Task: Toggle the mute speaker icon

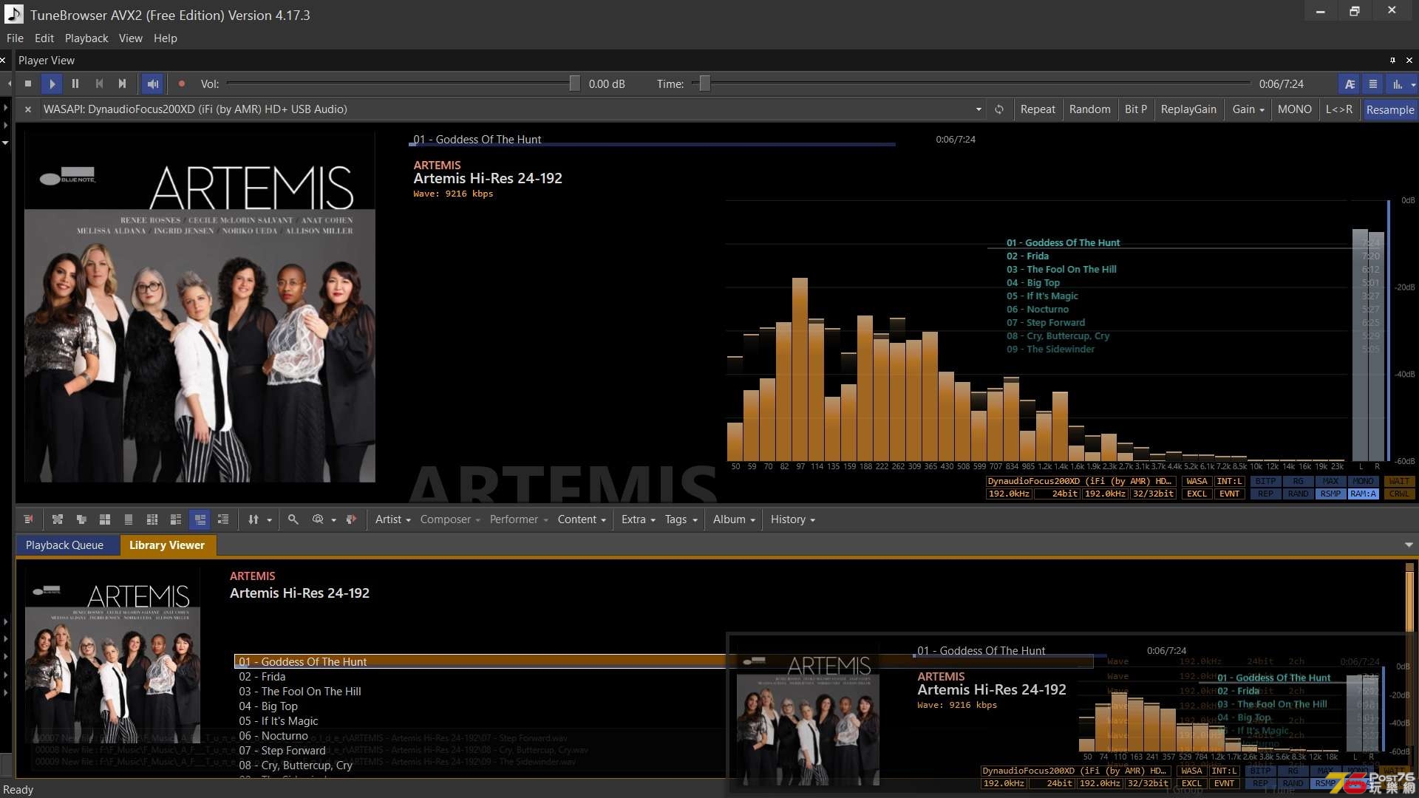Action: click(x=153, y=84)
